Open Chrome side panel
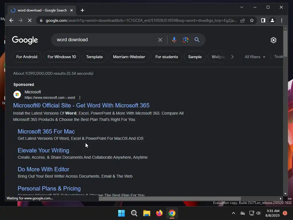293x220 pixels. tap(263, 20)
